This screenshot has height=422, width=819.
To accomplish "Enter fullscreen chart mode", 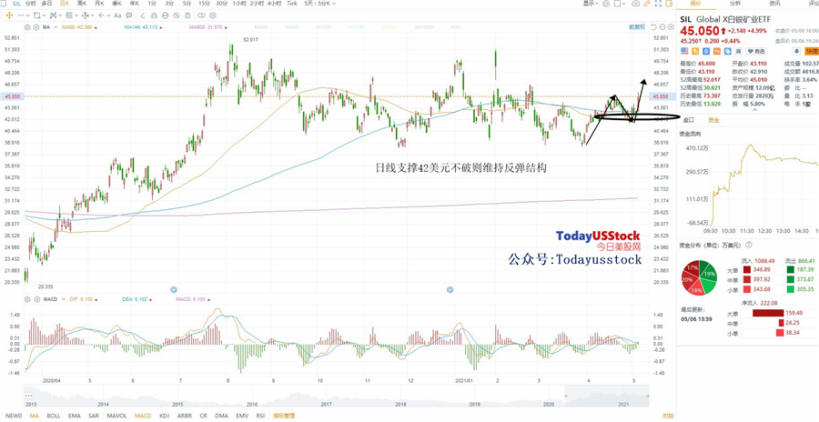I will pyautogui.click(x=658, y=3).
